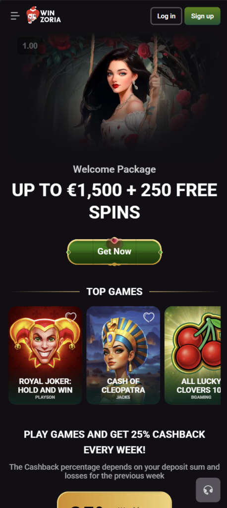Click the 25% cashback headline
Viewport: 227px width, 508px height.
tap(114, 442)
